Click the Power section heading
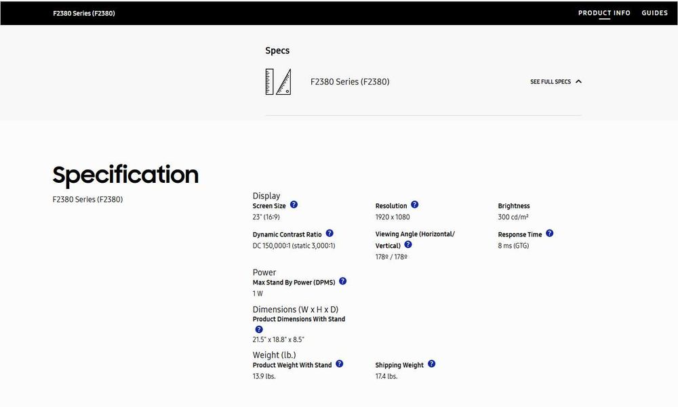Screen dimensions: 678x407 pyautogui.click(x=264, y=272)
